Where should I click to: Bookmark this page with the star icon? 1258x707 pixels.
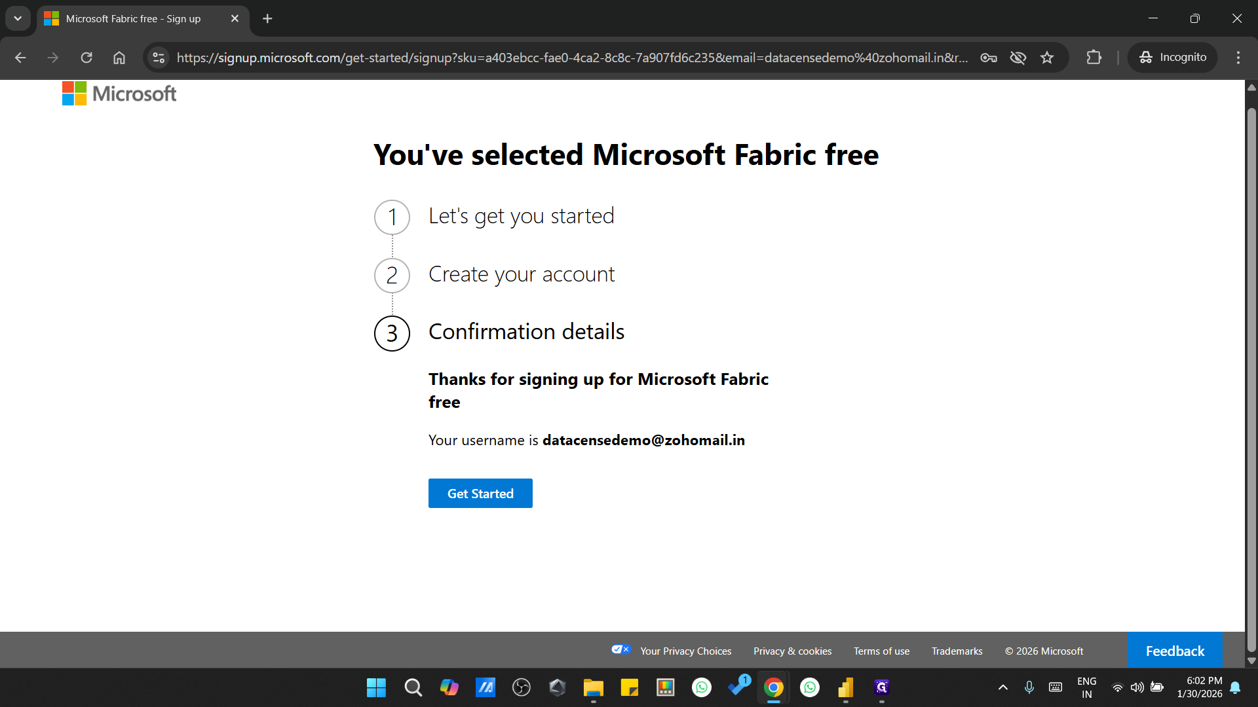pyautogui.click(x=1047, y=58)
